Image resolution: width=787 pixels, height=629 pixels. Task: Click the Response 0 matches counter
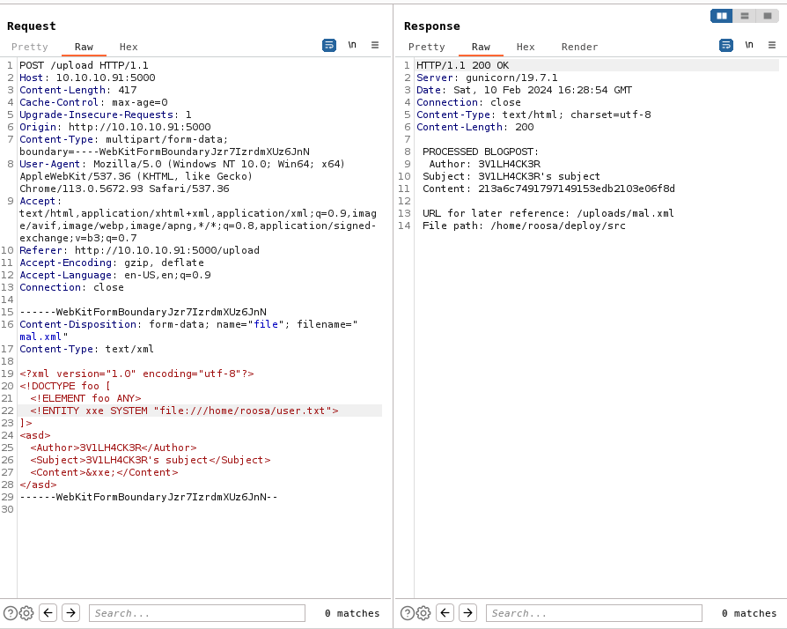tap(749, 613)
